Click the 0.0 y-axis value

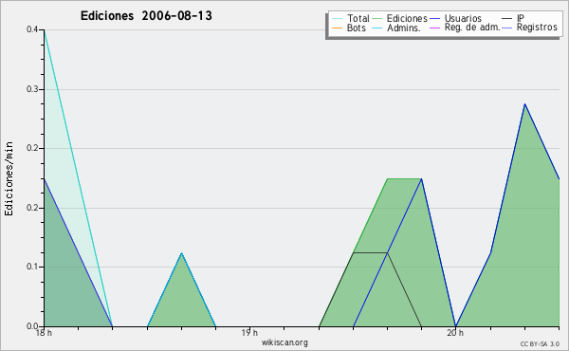32,326
